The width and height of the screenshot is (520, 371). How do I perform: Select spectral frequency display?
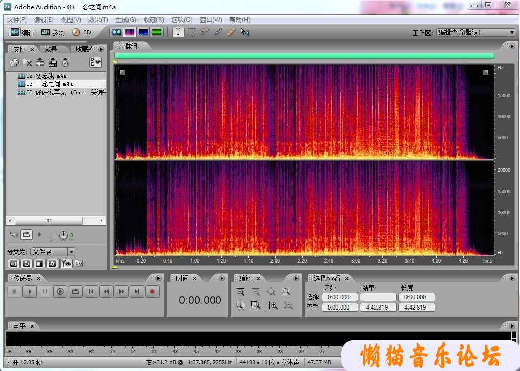130,32
